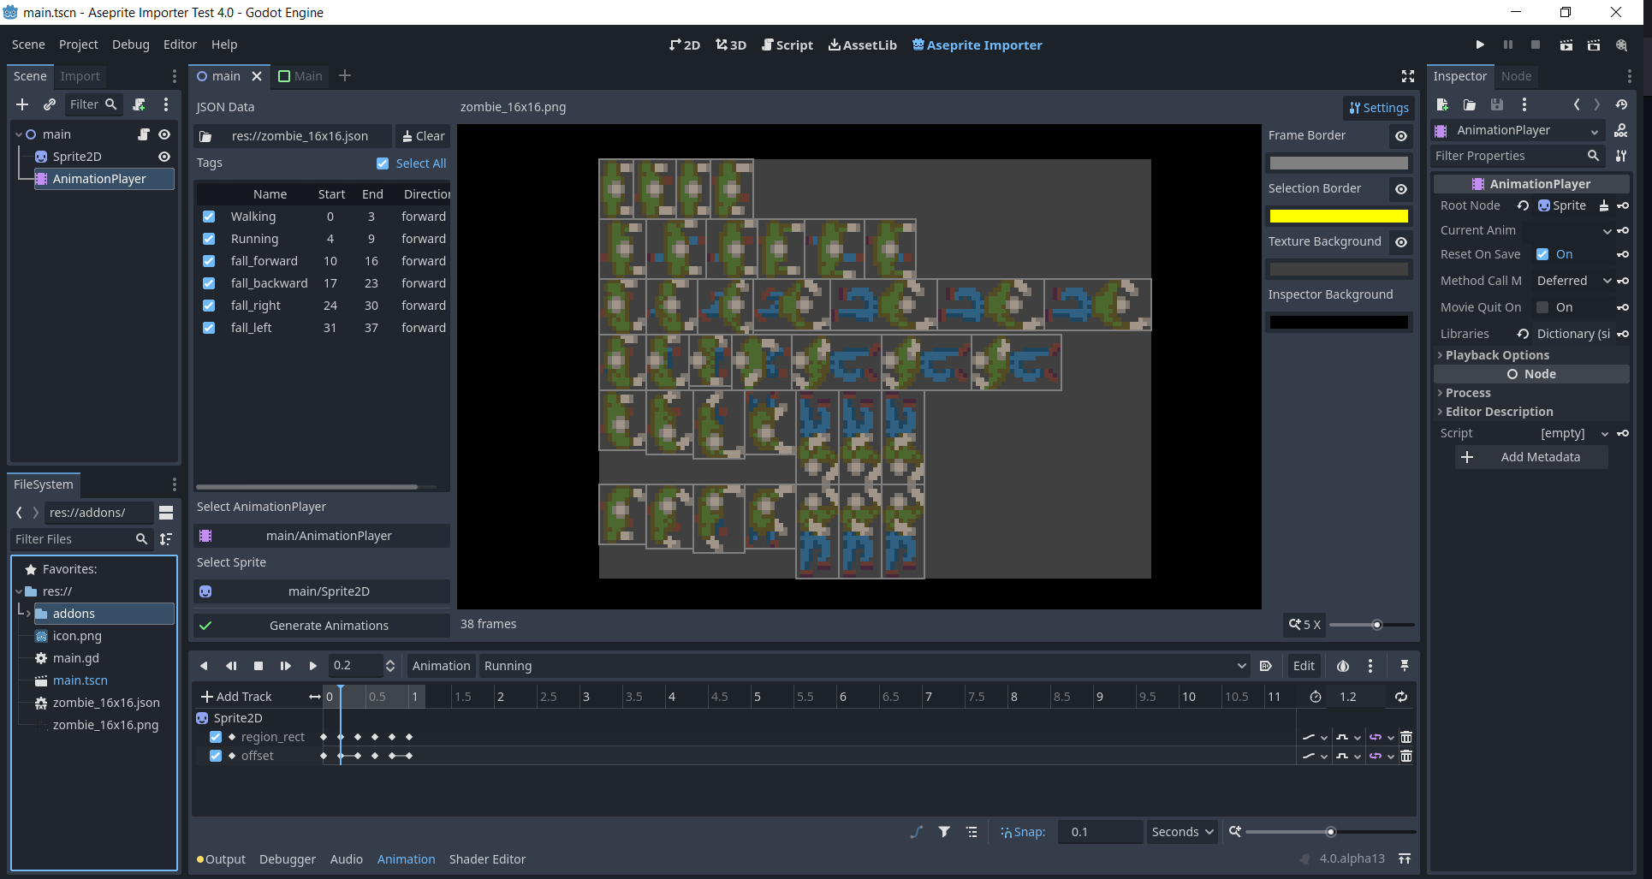Delete the region_rect track with trash icon

click(1405, 737)
